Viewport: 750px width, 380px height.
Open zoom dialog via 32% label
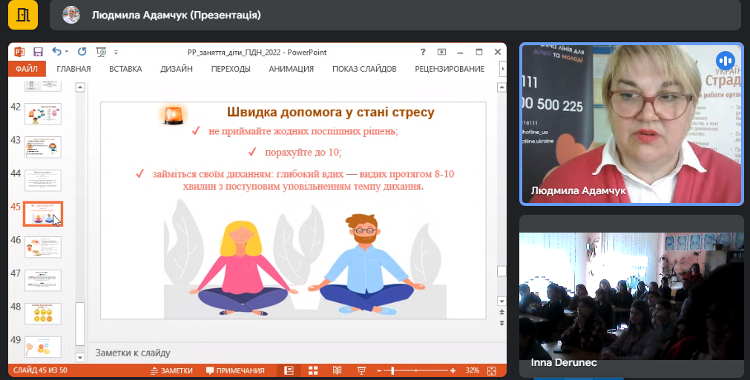(x=472, y=370)
